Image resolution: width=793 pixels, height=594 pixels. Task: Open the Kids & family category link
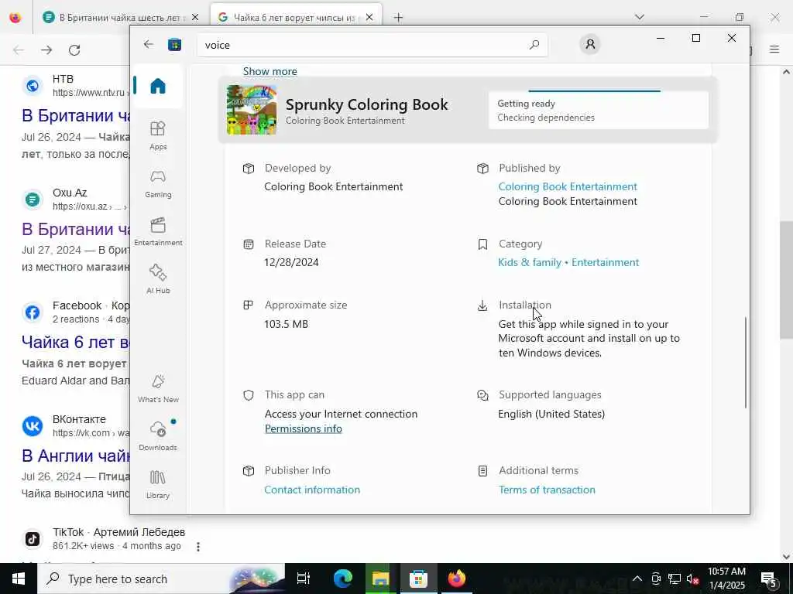click(530, 262)
